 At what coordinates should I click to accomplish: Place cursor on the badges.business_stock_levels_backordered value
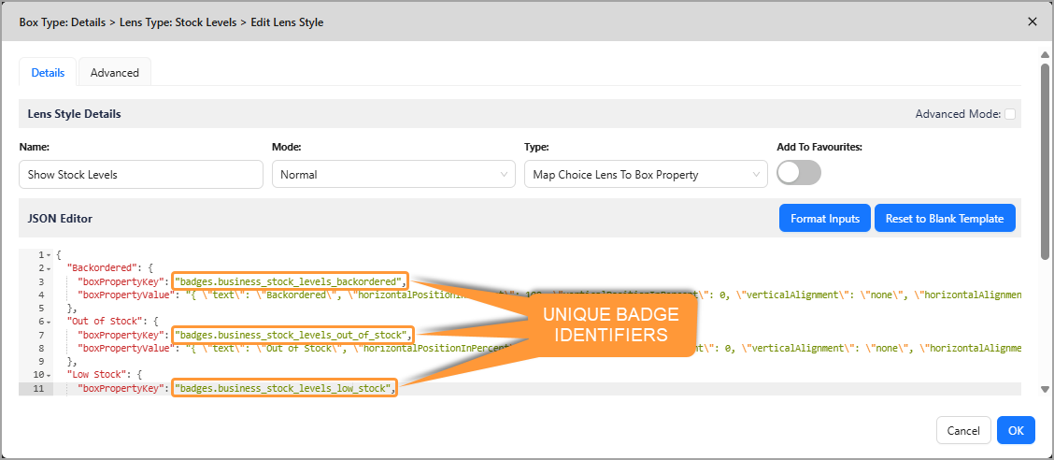tap(288, 281)
